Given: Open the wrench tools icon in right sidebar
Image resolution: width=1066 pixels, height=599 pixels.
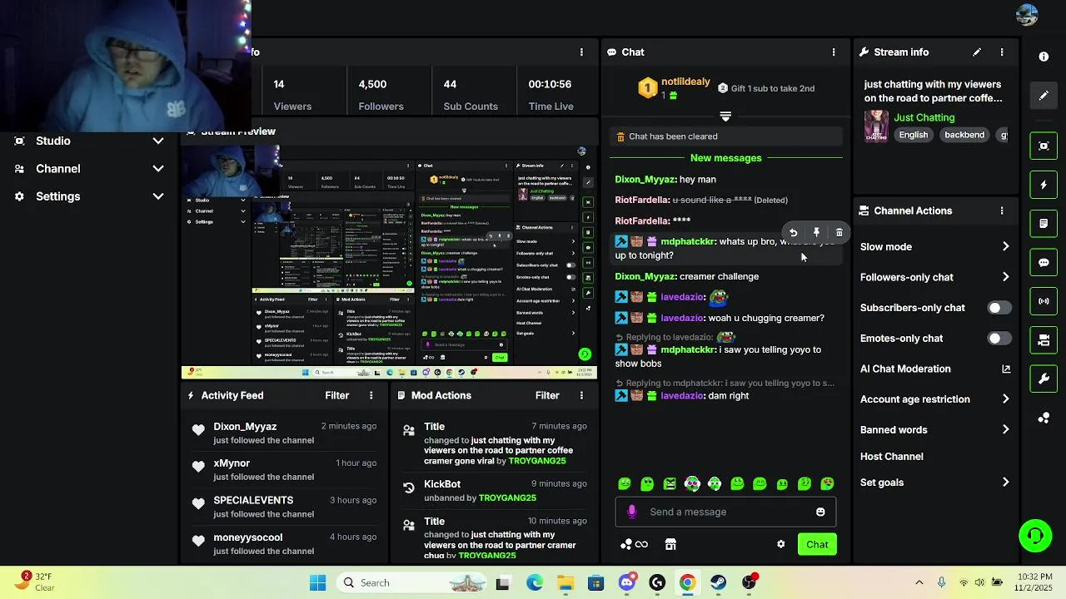Looking at the screenshot, I should 1044,379.
